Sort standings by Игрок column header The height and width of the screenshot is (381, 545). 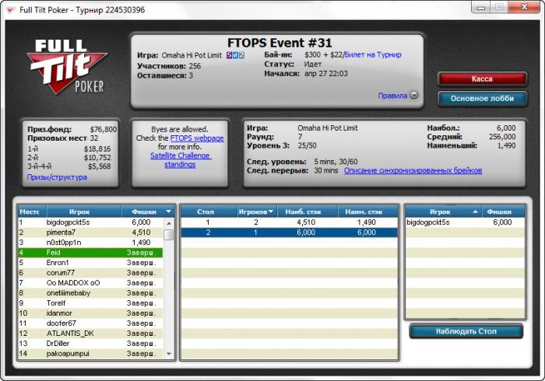click(84, 211)
